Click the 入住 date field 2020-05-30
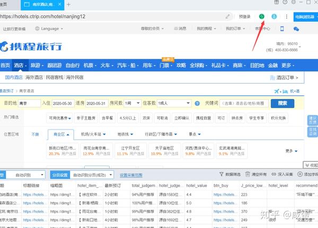This screenshot has width=318, height=228. pyautogui.click(x=63, y=103)
